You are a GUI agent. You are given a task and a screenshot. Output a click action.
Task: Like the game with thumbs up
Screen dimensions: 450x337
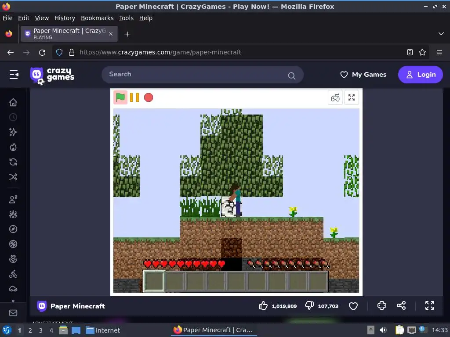point(263,306)
